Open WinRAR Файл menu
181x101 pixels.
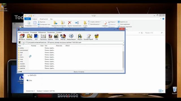click(20, 33)
